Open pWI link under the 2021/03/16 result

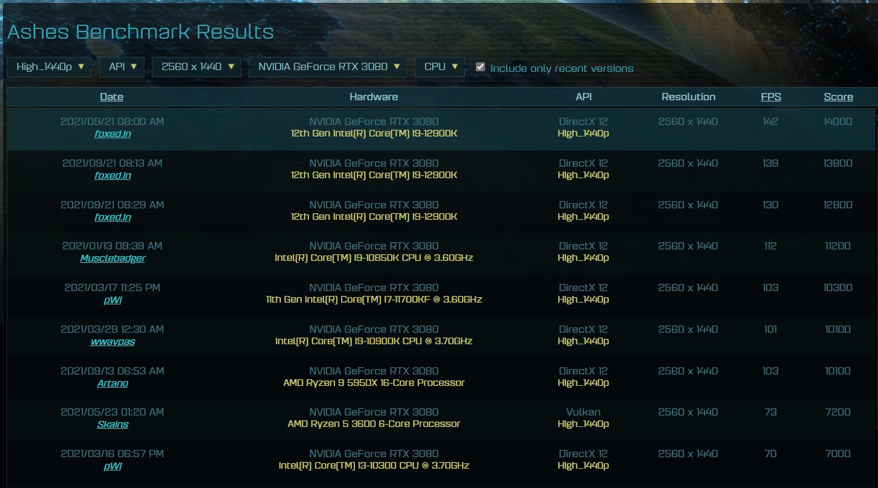point(112,466)
